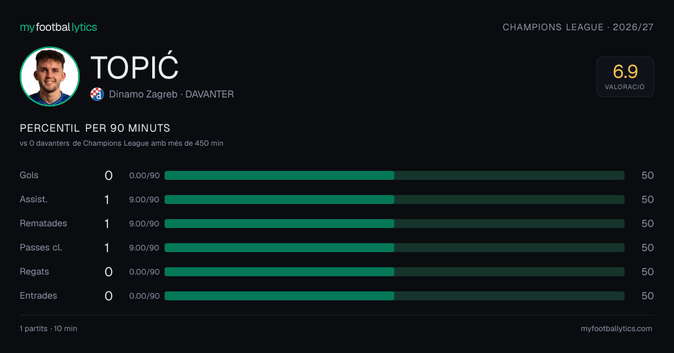Click the Percentil per 90 minuts heading

click(95, 128)
